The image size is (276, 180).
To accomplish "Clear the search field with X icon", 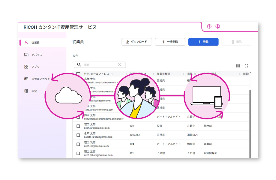I will (x=119, y=65).
